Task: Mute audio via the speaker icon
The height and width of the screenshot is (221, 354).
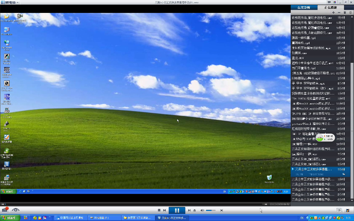Action: [x=202, y=210]
